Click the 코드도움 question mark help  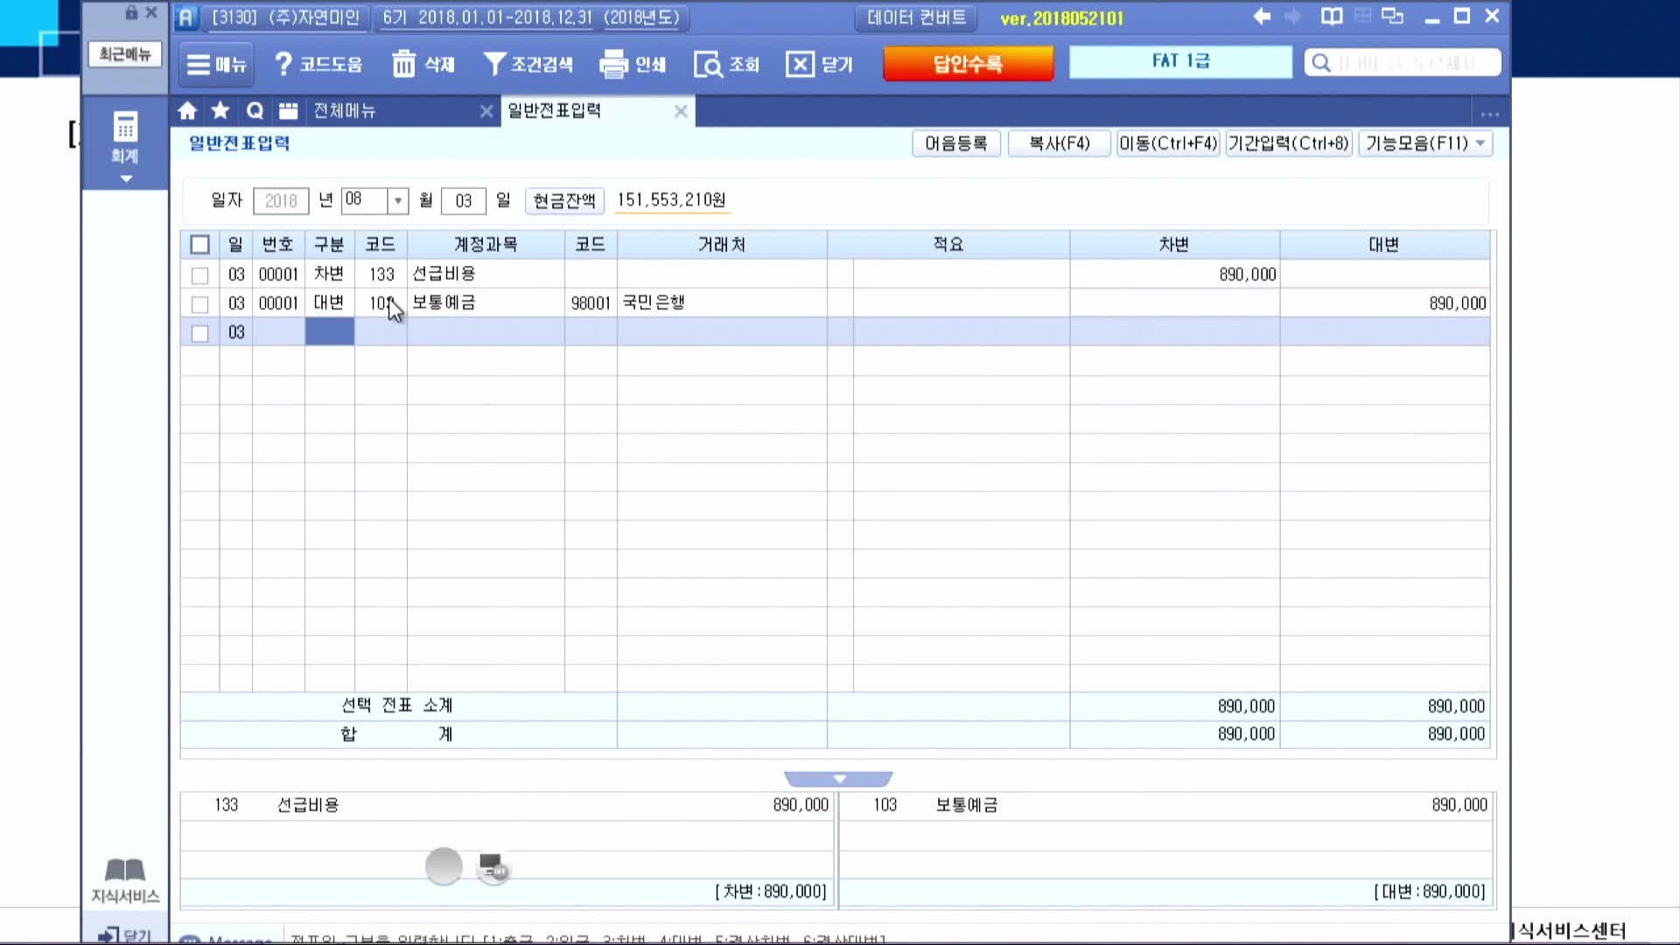(x=318, y=64)
